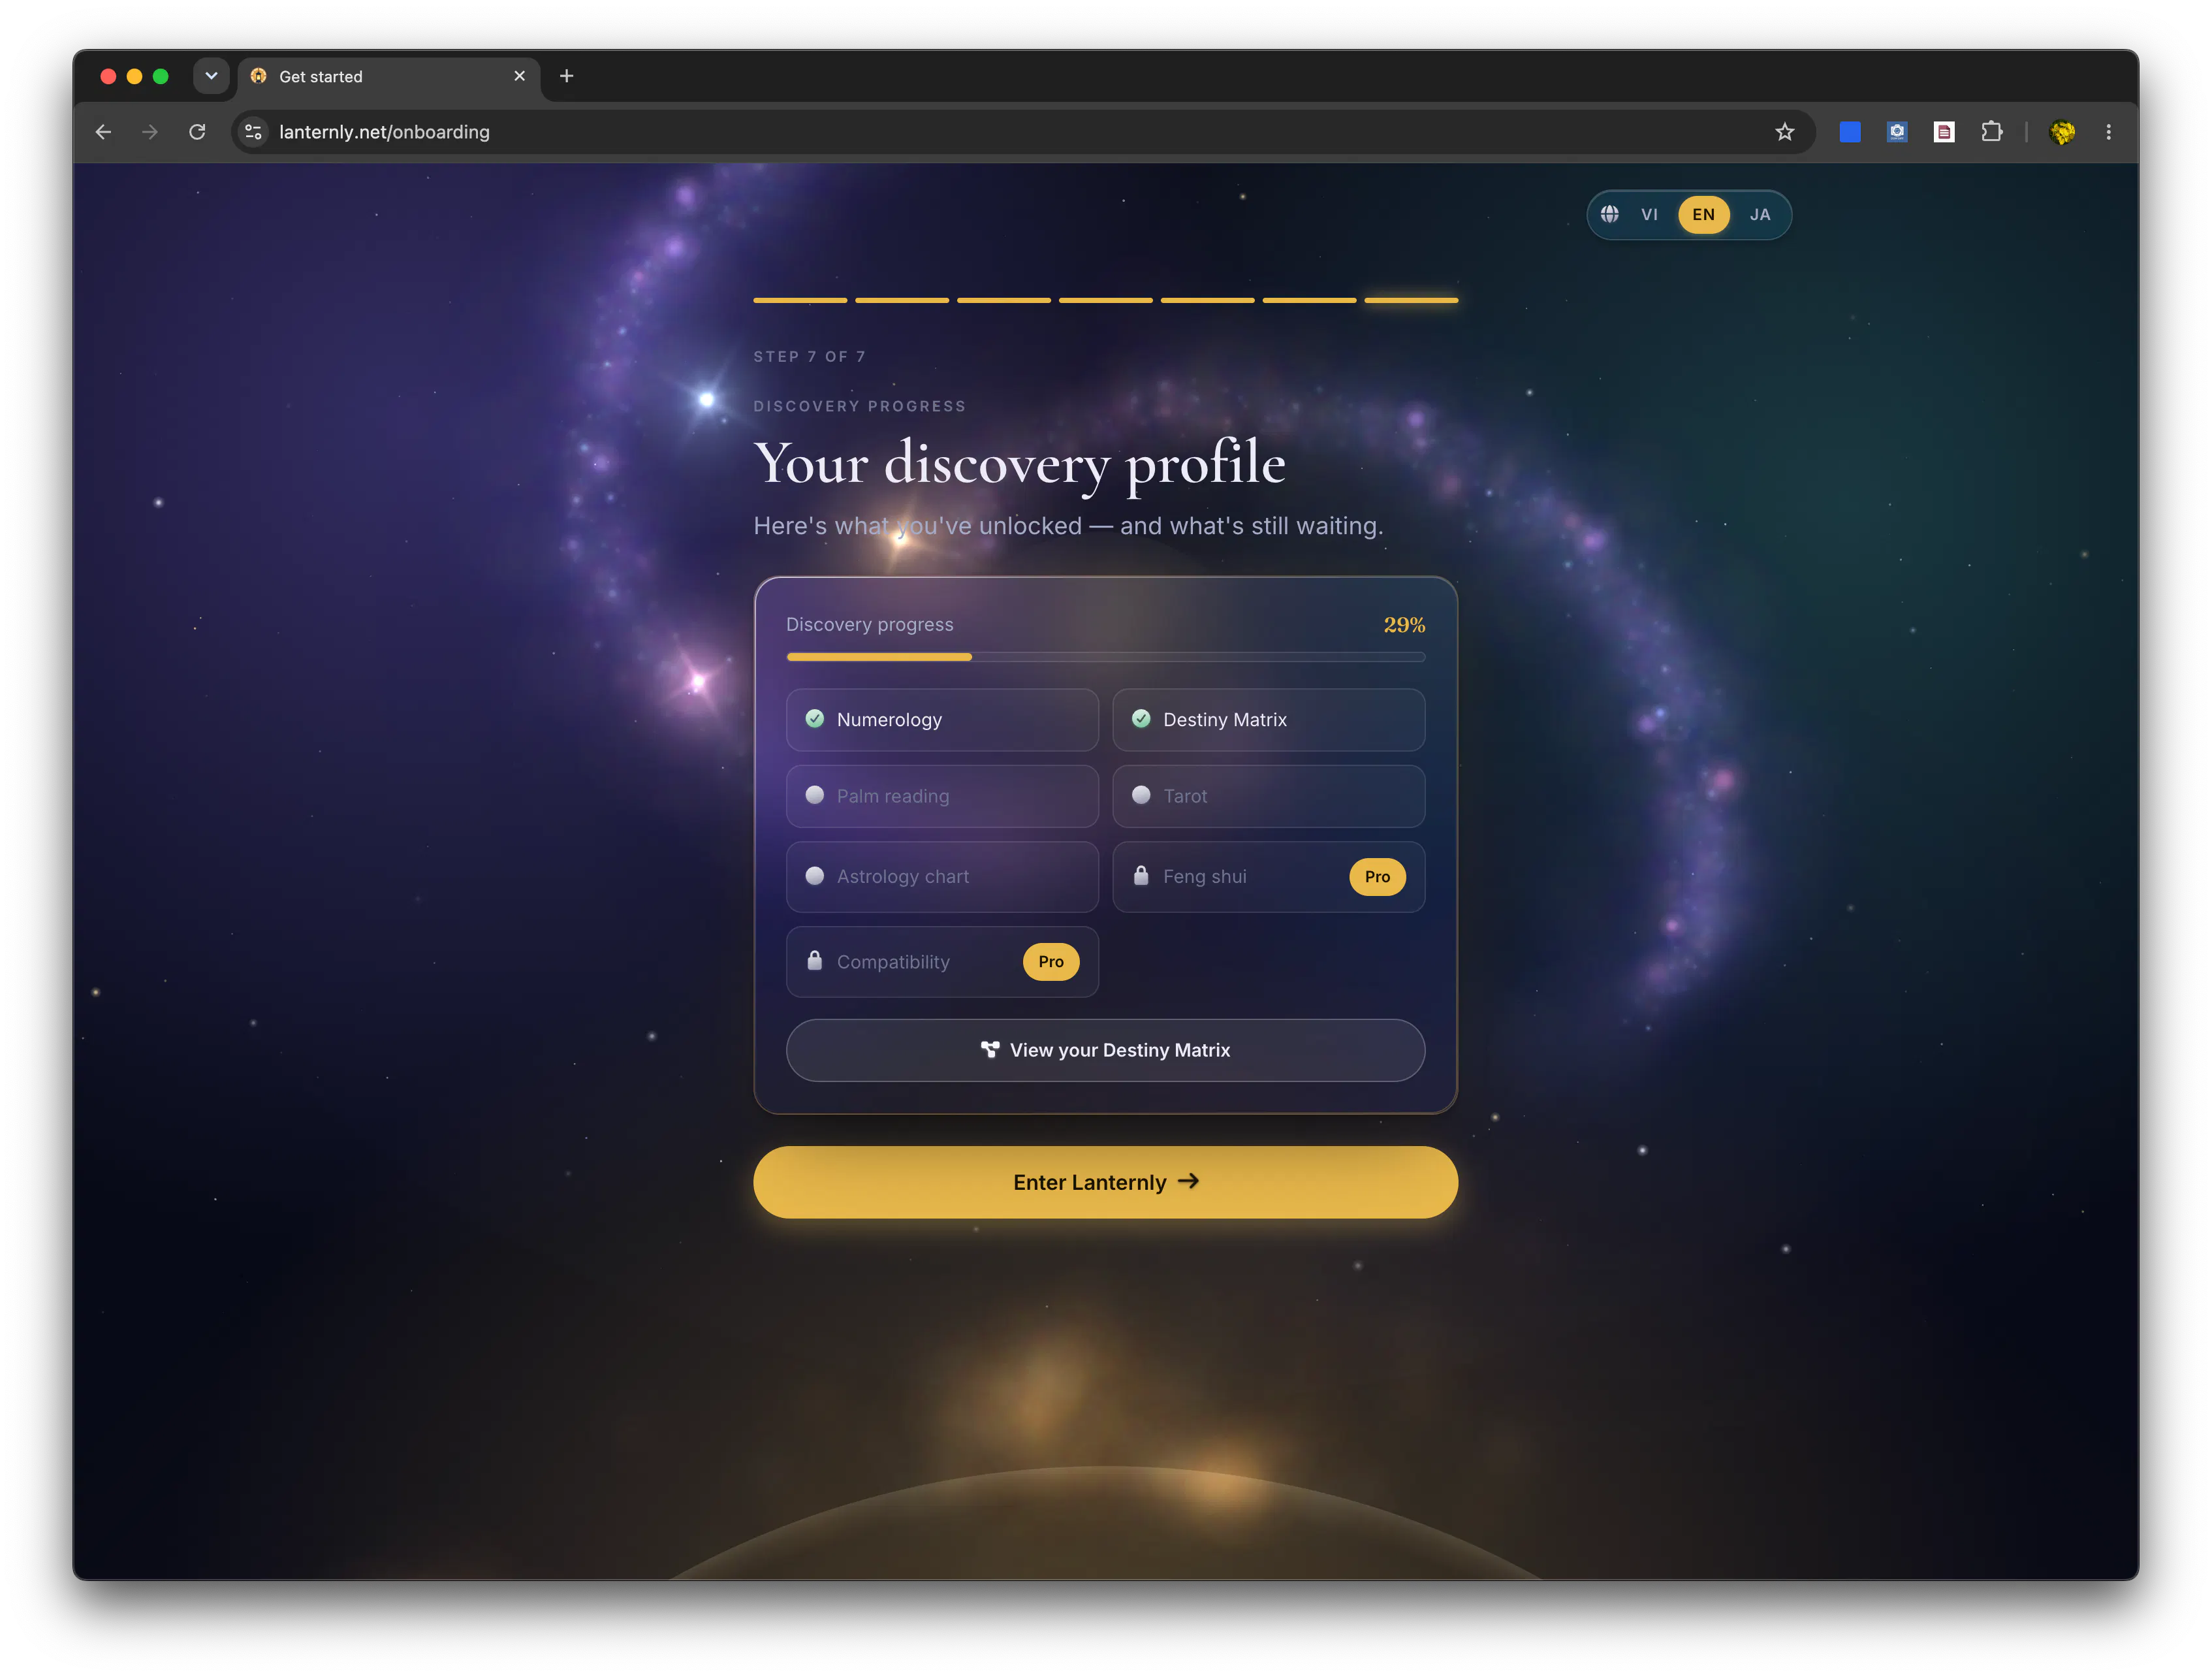Click the first step indicator segment
2212x1677 pixels.
pos(800,300)
